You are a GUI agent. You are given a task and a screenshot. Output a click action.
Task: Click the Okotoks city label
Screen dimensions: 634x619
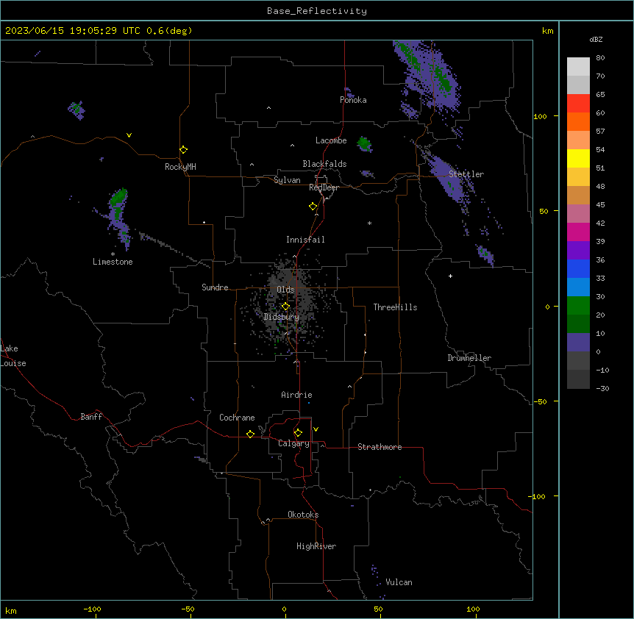303,515
